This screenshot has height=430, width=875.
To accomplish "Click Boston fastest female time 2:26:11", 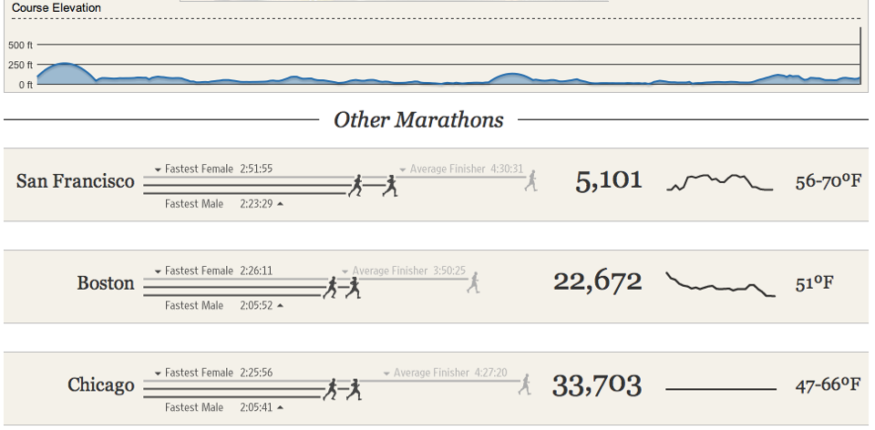I will (x=256, y=271).
